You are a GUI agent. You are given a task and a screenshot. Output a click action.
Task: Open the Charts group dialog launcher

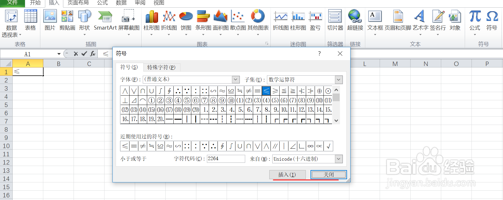tap(267, 43)
